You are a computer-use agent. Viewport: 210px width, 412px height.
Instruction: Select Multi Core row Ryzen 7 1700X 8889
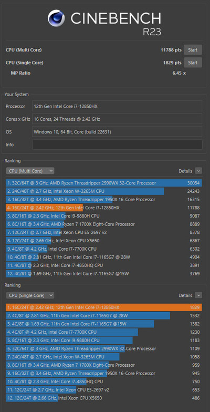(x=104, y=224)
